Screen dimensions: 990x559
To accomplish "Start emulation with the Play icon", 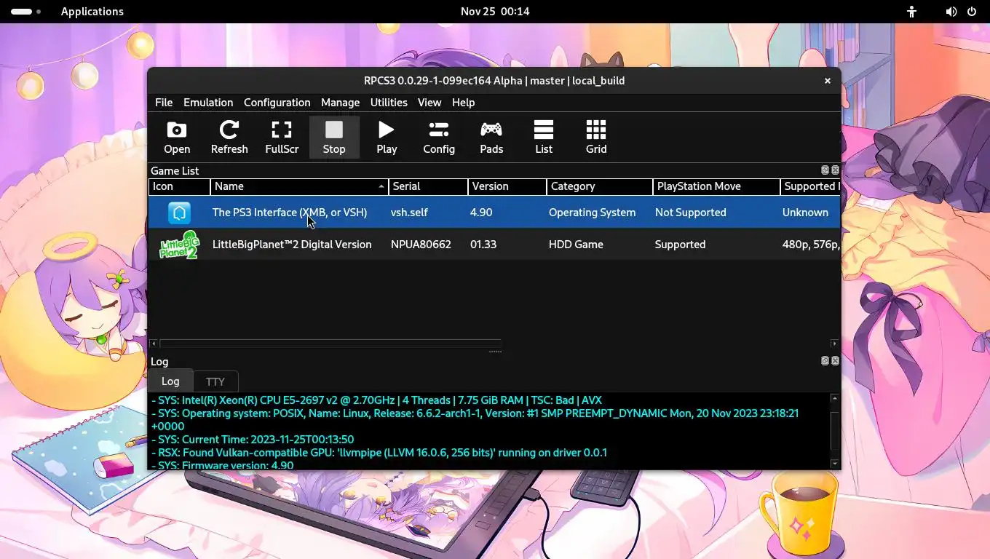I will [x=387, y=138].
